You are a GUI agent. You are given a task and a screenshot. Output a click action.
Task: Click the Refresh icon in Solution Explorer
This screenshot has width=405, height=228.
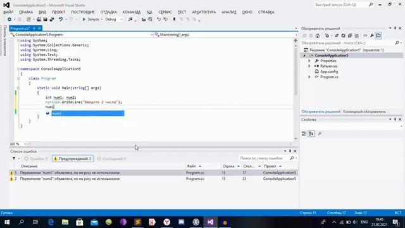pos(343,35)
